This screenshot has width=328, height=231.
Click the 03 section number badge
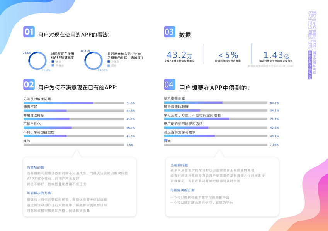pos(170,32)
